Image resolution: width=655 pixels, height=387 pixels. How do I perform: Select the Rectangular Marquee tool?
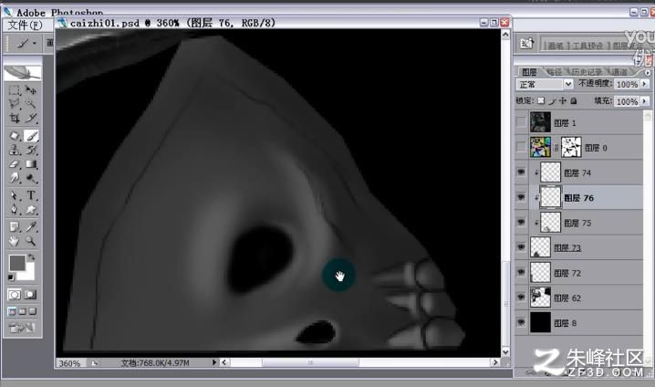15,90
